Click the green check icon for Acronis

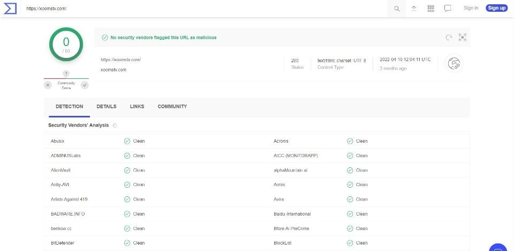(x=350, y=141)
